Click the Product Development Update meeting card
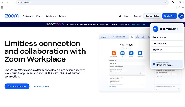This screenshot has height=107, width=185. 127,81
